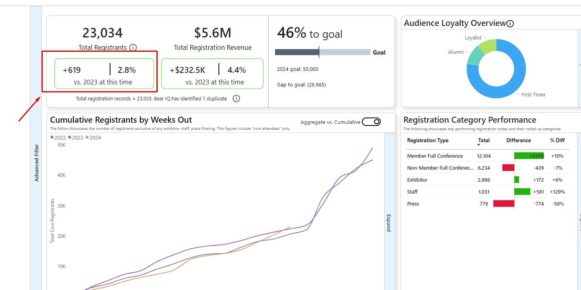Click the sort arrow under Total column
Viewport: 581px width, 290px height.
tap(478, 145)
